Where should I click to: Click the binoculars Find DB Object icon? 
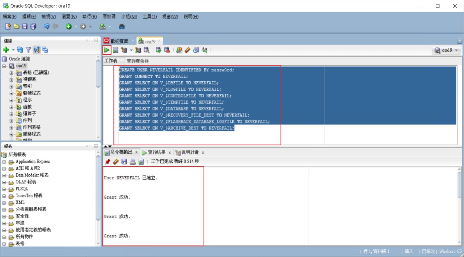coord(122,26)
